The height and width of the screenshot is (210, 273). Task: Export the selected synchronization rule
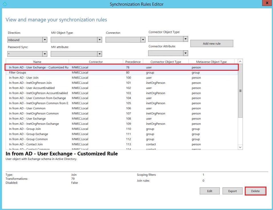[232, 191]
